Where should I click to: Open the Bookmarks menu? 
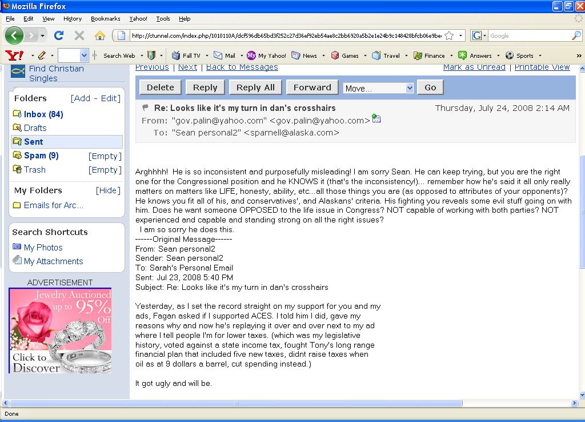[105, 18]
